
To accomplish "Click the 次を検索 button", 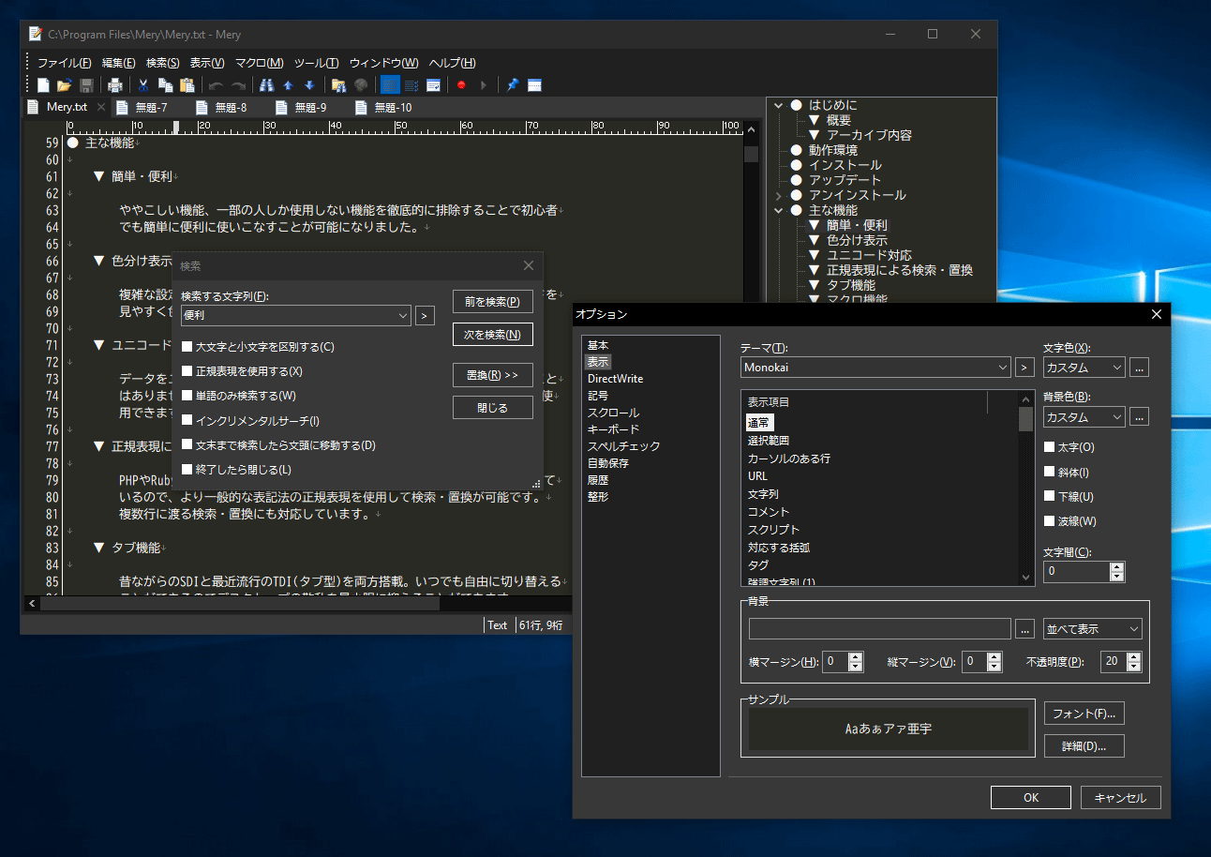I will [492, 335].
